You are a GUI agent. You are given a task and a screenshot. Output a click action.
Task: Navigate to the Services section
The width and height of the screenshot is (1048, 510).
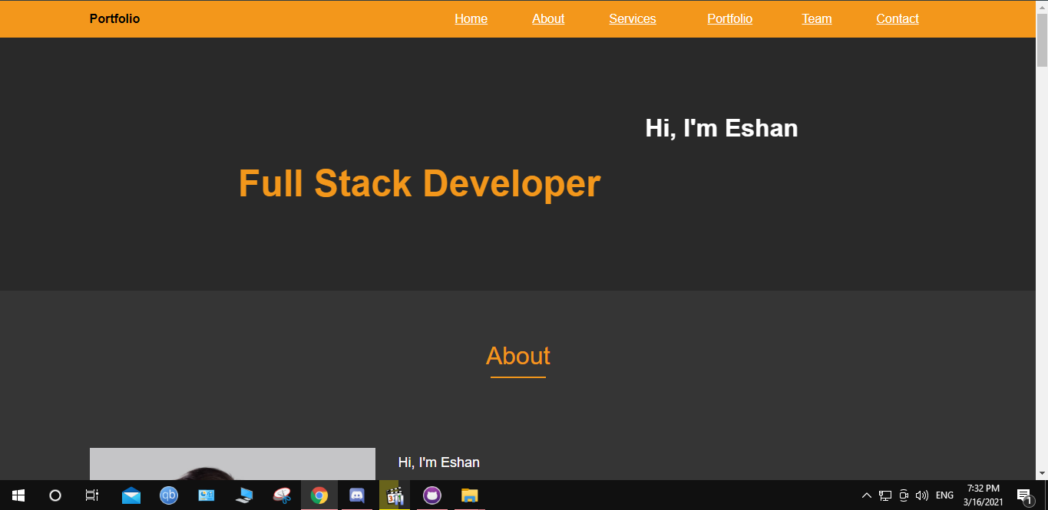pyautogui.click(x=632, y=18)
